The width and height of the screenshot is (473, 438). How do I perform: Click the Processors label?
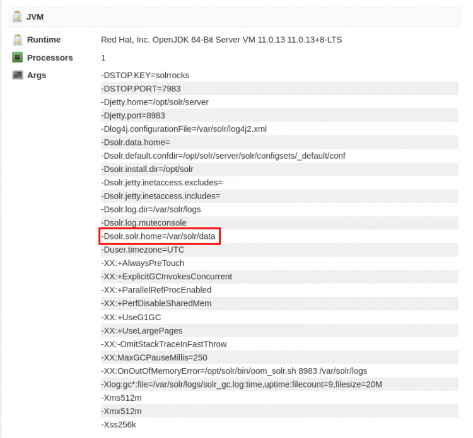click(x=50, y=57)
